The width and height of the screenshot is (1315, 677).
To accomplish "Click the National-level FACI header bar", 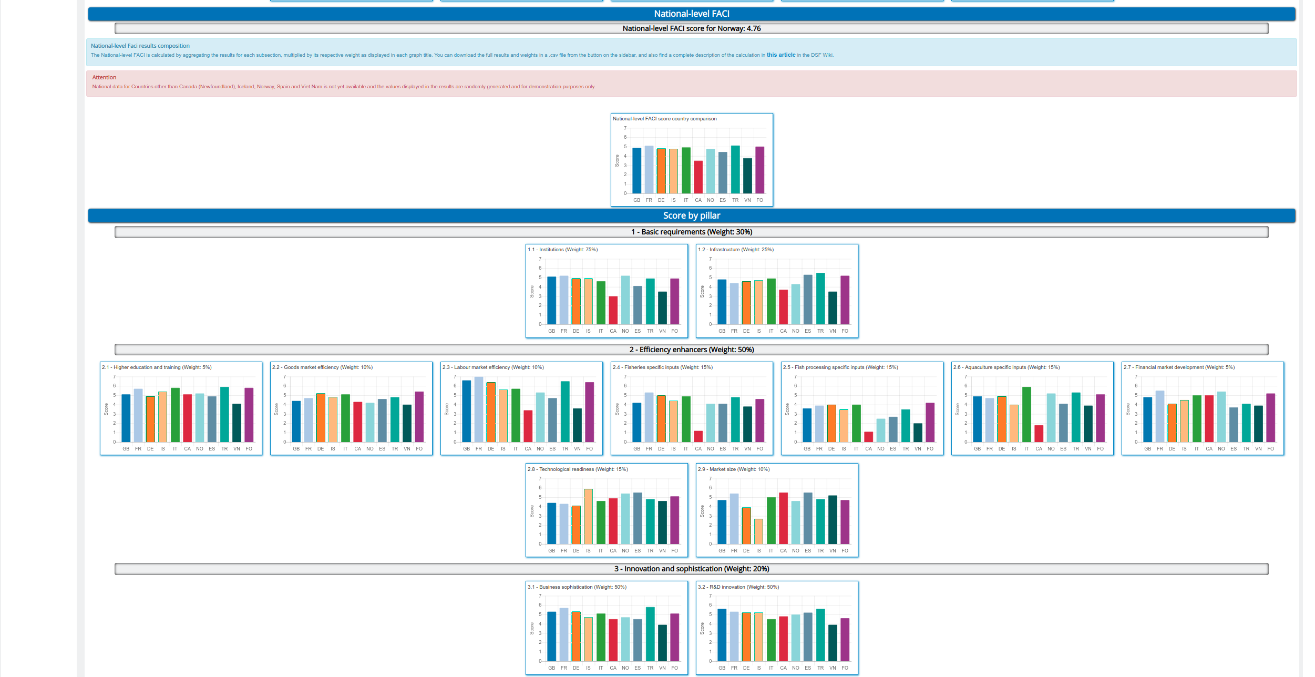I will (691, 14).
